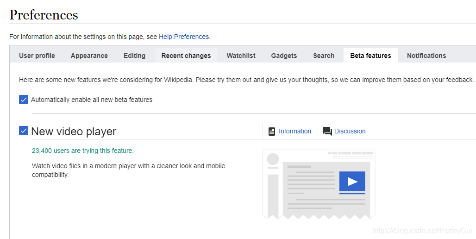The height and width of the screenshot is (239, 476).
Task: Go to the Notifications tab
Action: point(426,56)
